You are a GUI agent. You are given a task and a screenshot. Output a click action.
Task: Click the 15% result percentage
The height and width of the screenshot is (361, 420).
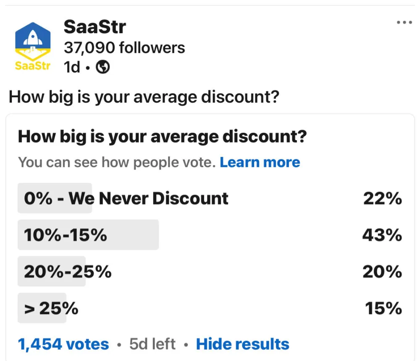383,309
